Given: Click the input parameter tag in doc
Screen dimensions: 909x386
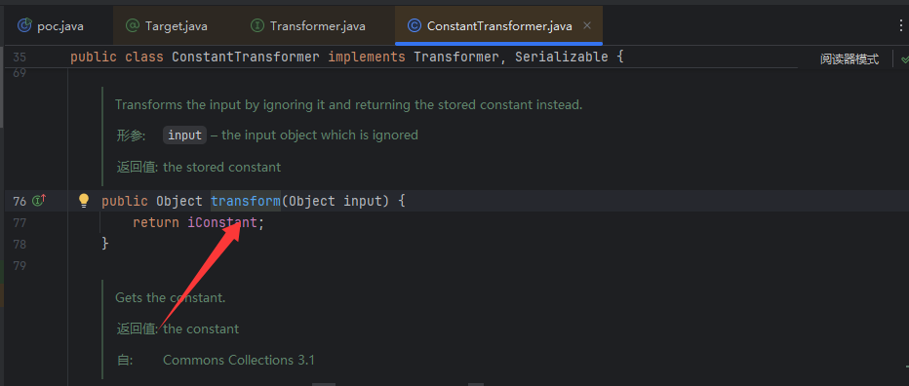Looking at the screenshot, I should pyautogui.click(x=184, y=135).
